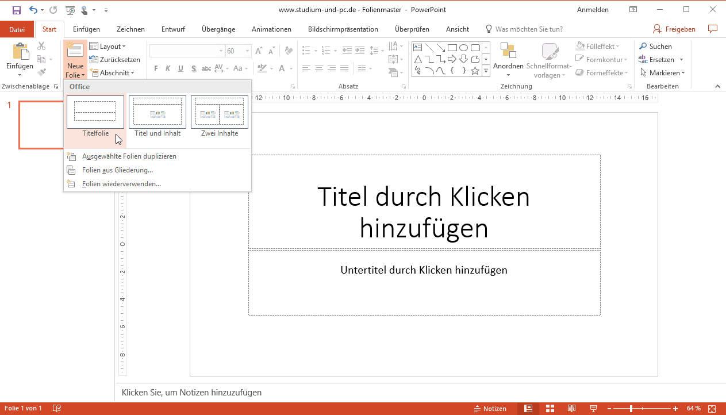This screenshot has height=415, width=726.
Task: Zoom out with the minus button
Action: click(x=609, y=409)
